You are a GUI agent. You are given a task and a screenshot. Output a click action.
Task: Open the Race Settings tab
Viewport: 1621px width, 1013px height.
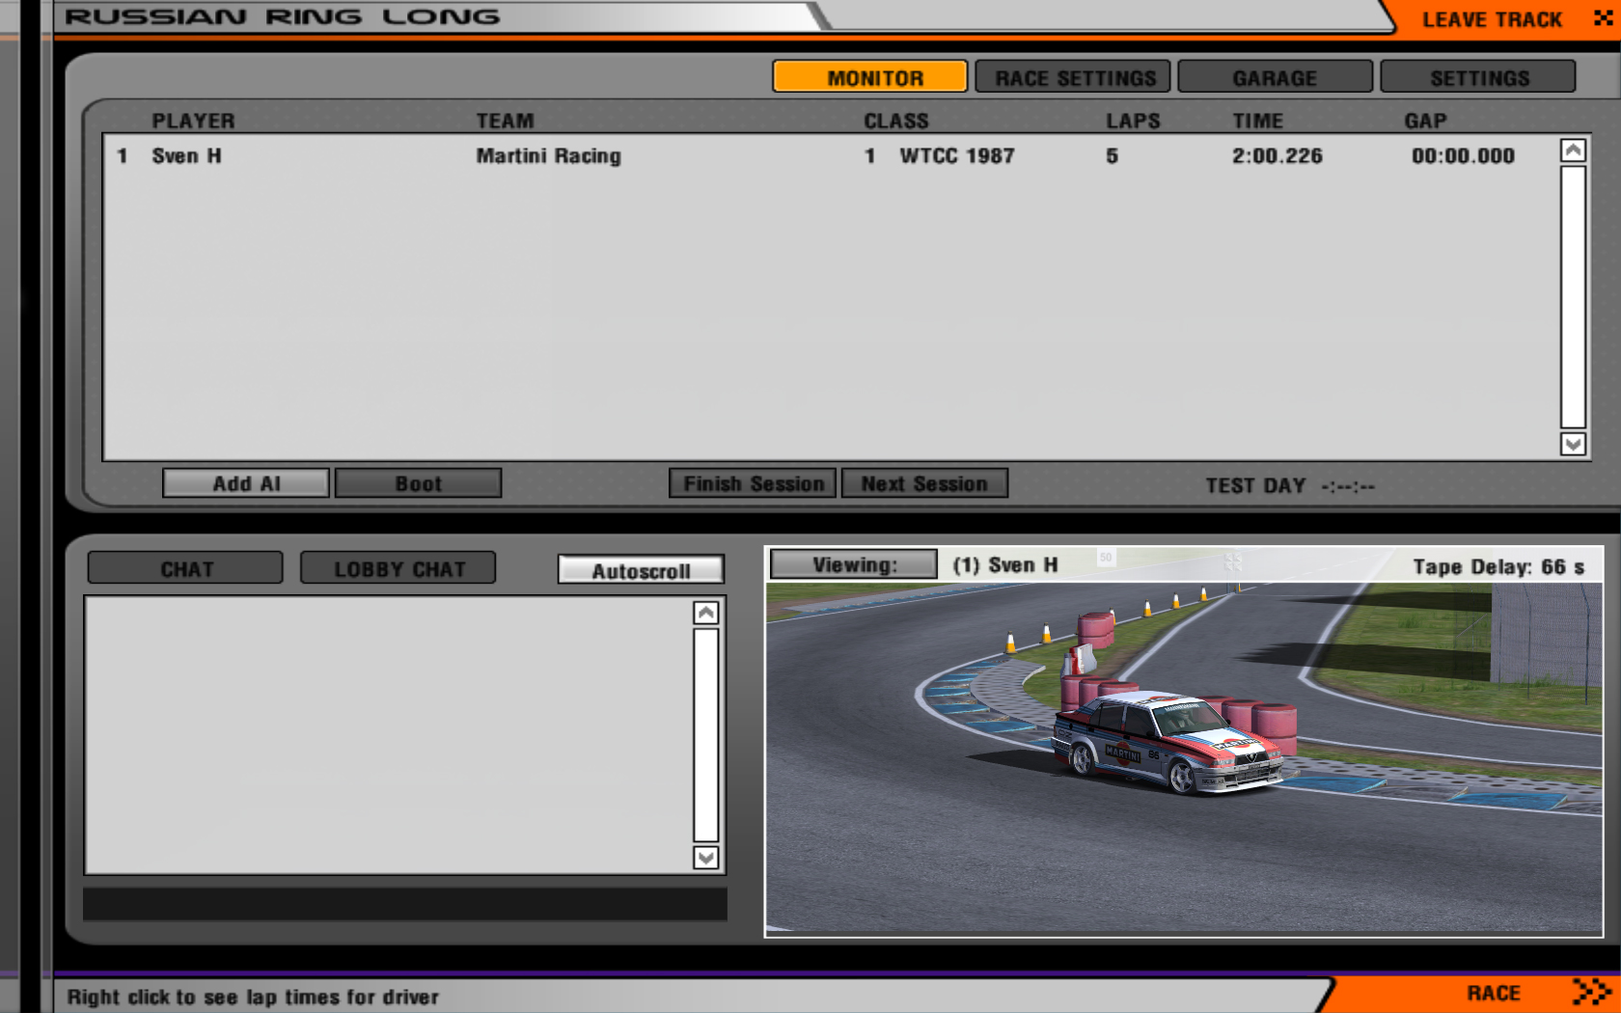coord(1073,78)
